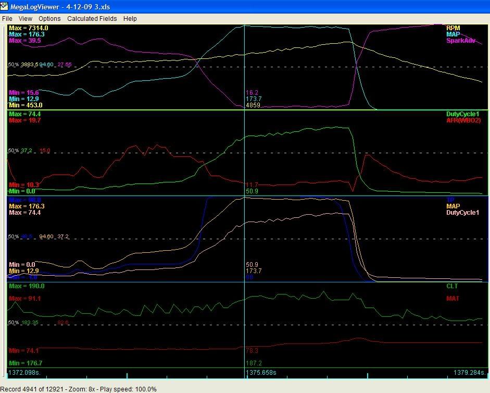Screen dimensions: 490x393
Task: Click the cursor AFR reading 11.7
Action: tap(252, 185)
